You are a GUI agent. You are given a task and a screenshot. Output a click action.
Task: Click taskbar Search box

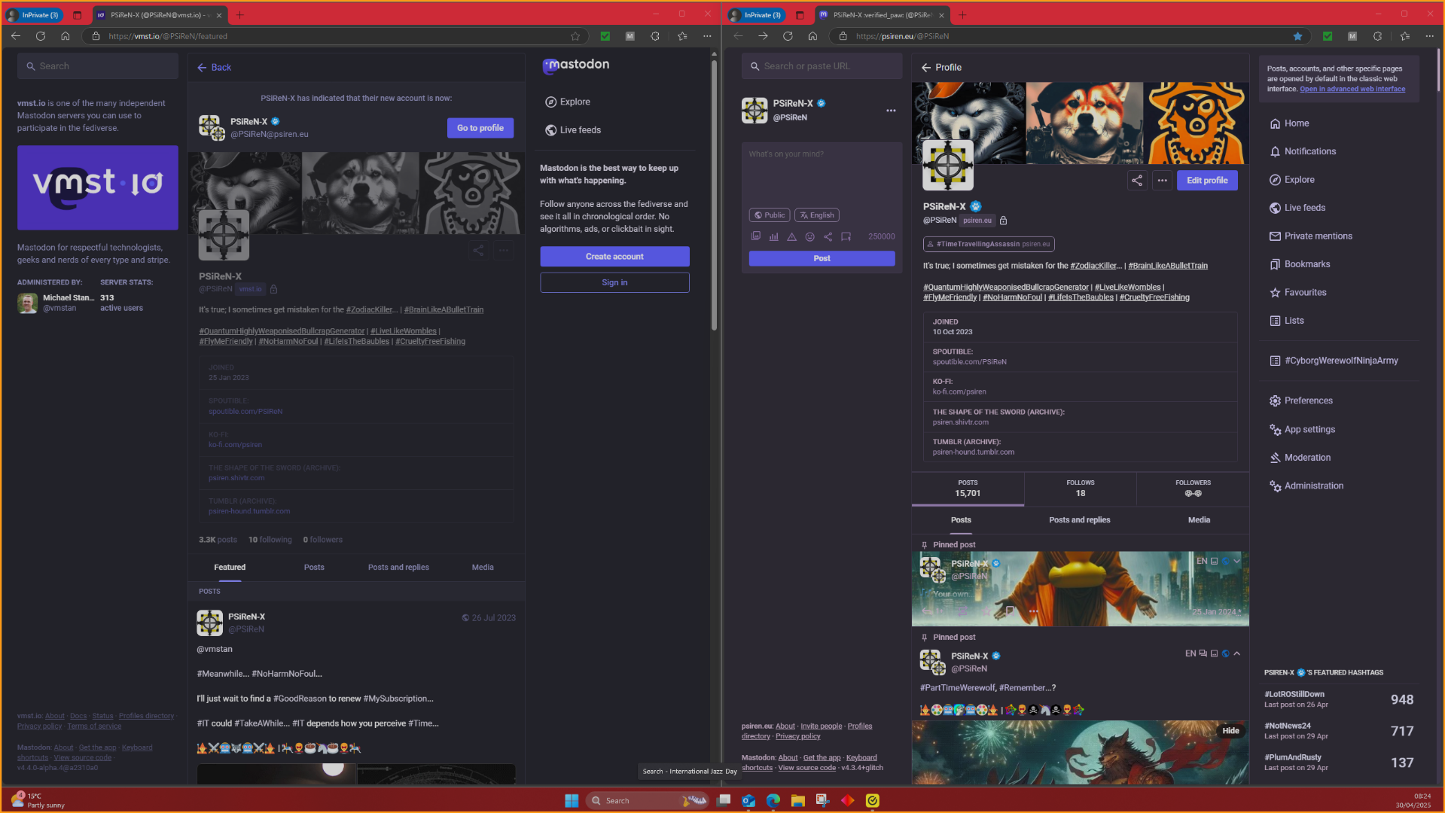648,800
